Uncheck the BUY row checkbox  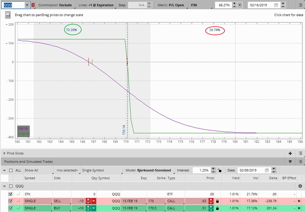click(10, 208)
